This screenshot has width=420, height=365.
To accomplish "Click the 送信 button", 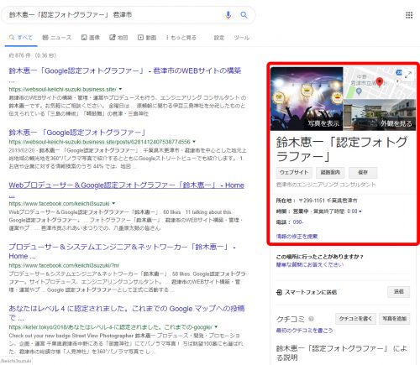I will (x=399, y=292).
